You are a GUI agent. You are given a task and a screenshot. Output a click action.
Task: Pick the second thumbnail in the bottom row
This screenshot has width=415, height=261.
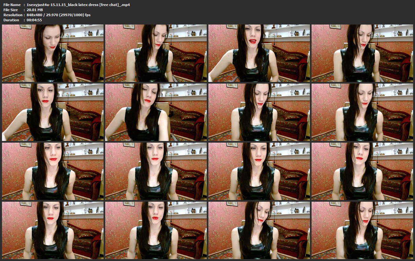(x=156, y=230)
